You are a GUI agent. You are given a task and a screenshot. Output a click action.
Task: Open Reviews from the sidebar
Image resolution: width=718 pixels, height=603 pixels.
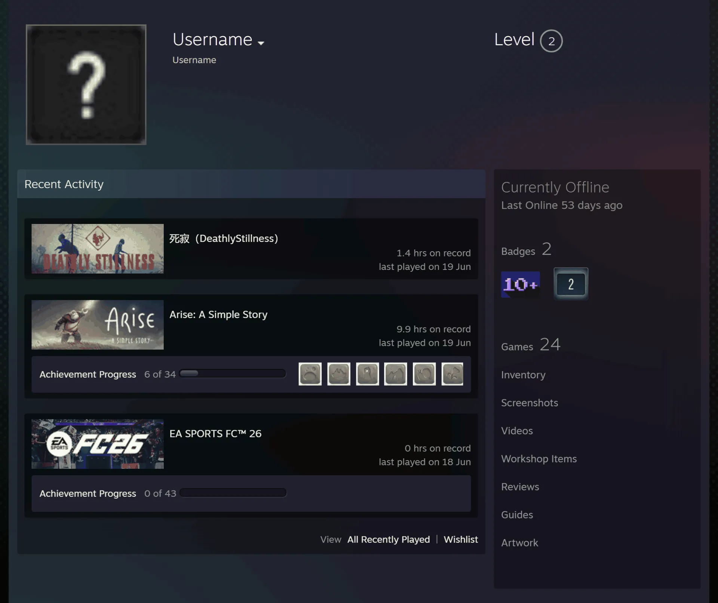point(520,487)
